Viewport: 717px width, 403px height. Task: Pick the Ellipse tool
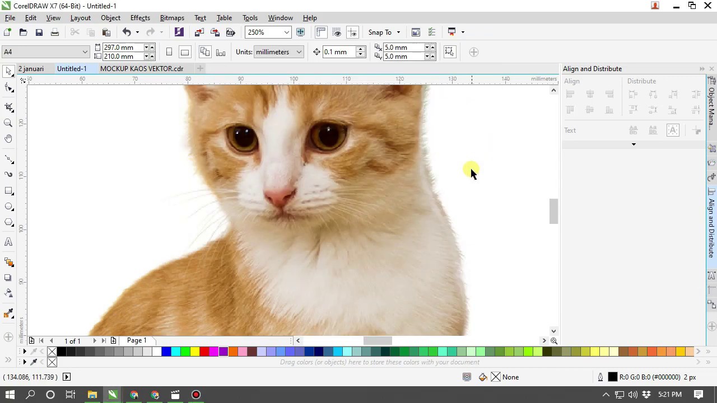tap(8, 207)
